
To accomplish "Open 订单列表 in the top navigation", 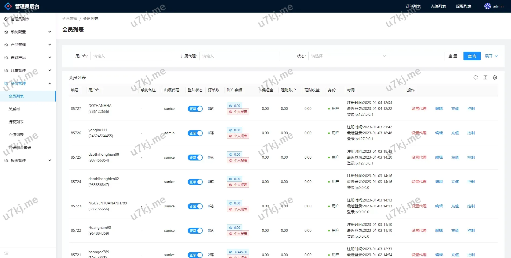I will pyautogui.click(x=413, y=6).
